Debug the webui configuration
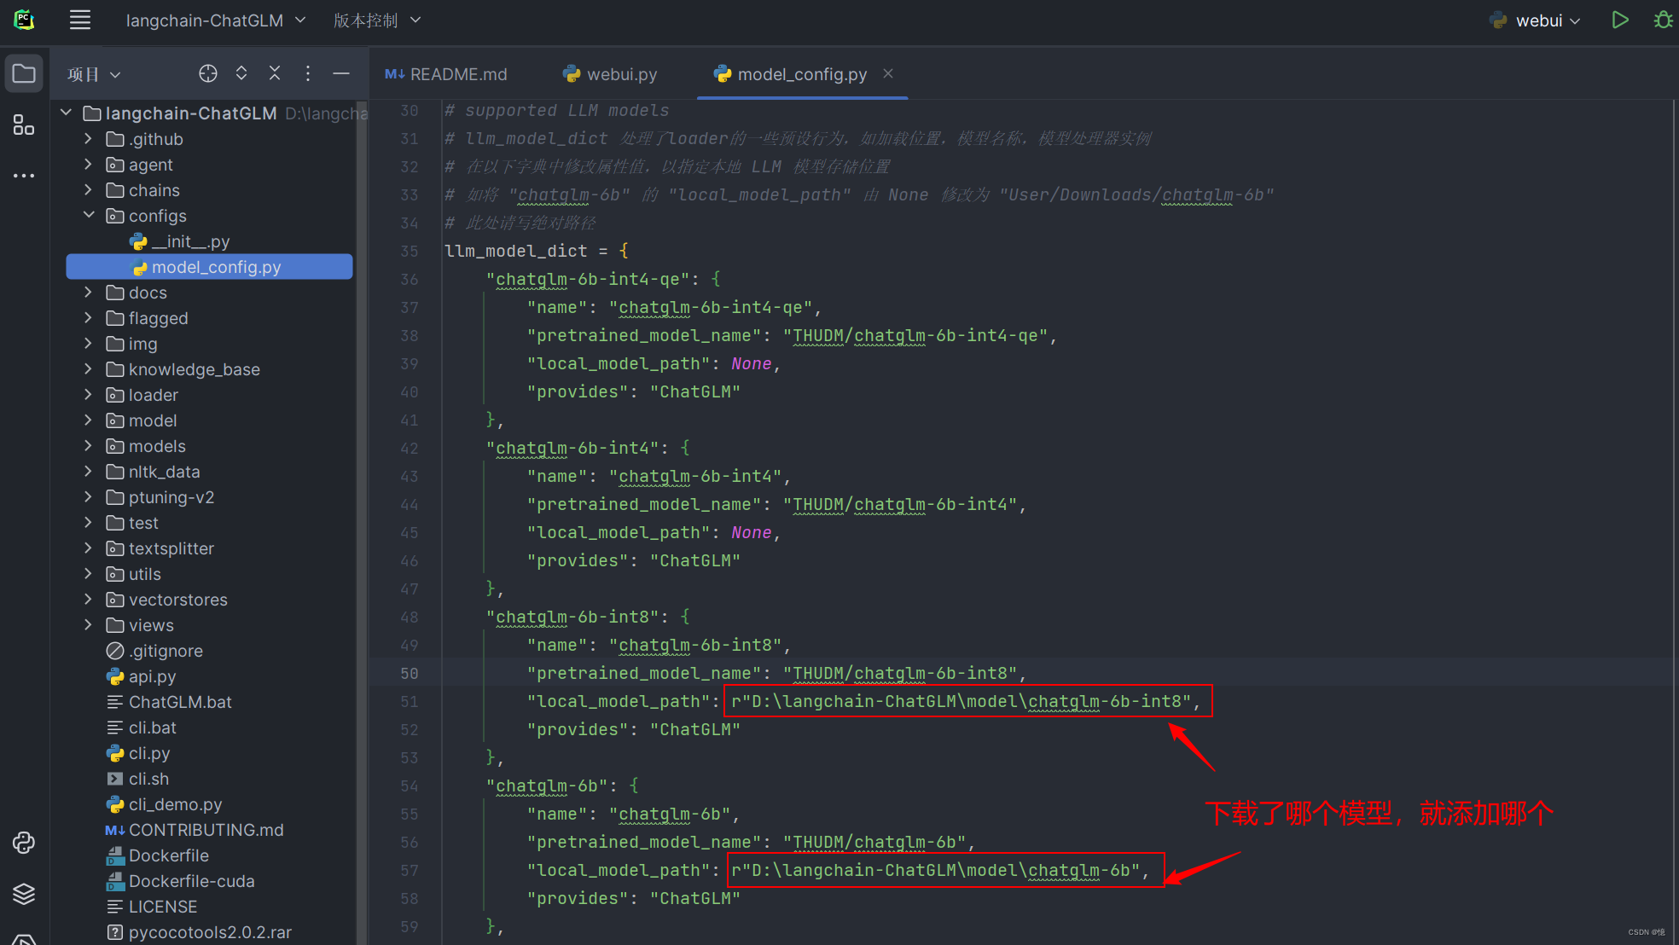 point(1663,20)
